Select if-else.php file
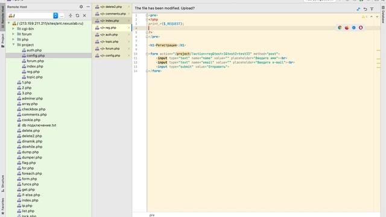 click(x=28, y=195)
